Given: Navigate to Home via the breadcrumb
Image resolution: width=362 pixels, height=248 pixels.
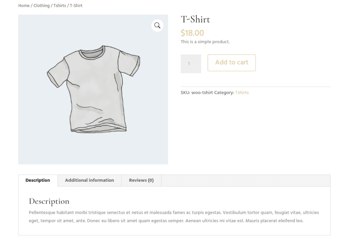Looking at the screenshot, I should pyautogui.click(x=24, y=5).
